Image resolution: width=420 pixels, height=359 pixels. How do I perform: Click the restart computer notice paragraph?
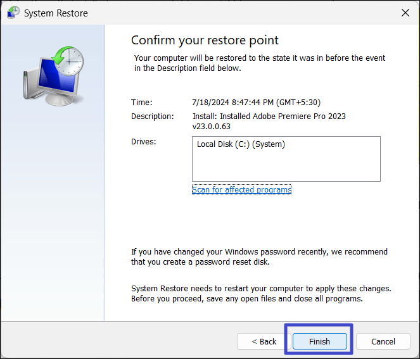(260, 293)
